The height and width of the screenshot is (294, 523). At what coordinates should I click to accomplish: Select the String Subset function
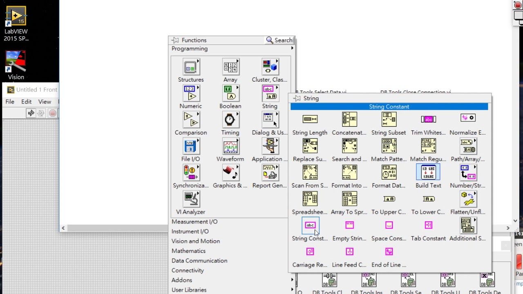coord(389,119)
